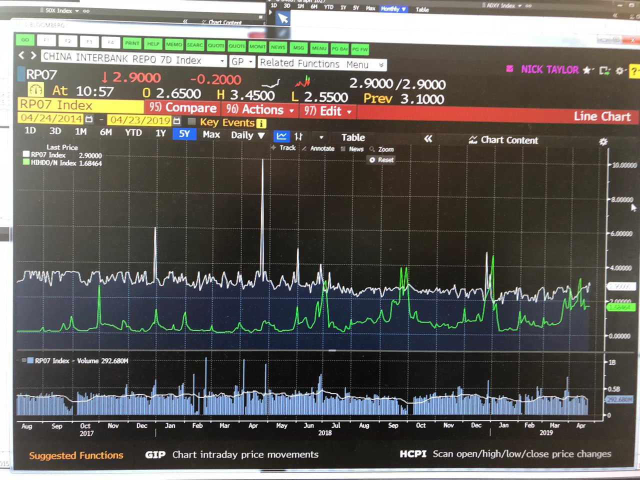Open the HCPI suggested function link
This screenshot has width=640, height=480.
coord(505,454)
